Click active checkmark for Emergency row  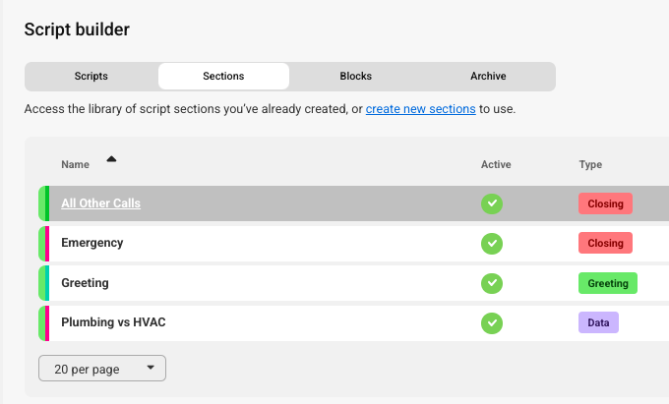pyautogui.click(x=492, y=243)
